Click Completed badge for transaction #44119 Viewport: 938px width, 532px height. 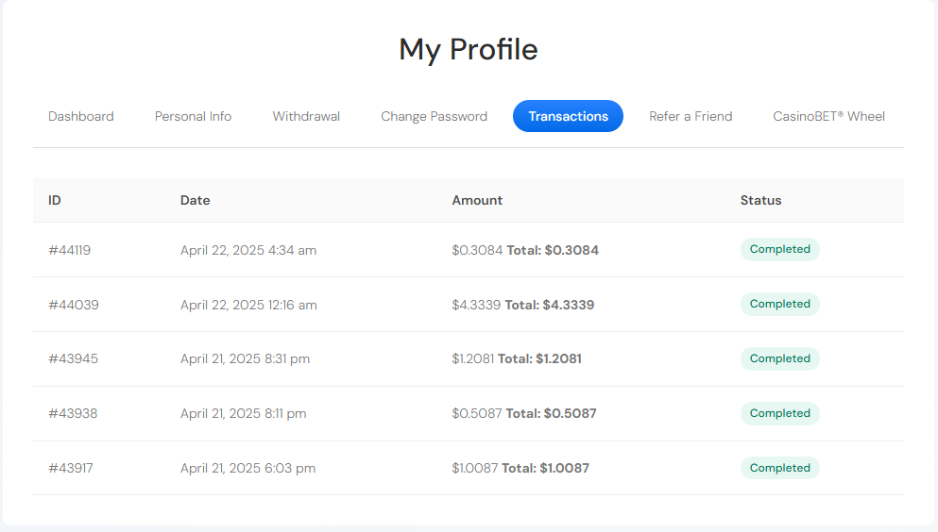point(779,249)
